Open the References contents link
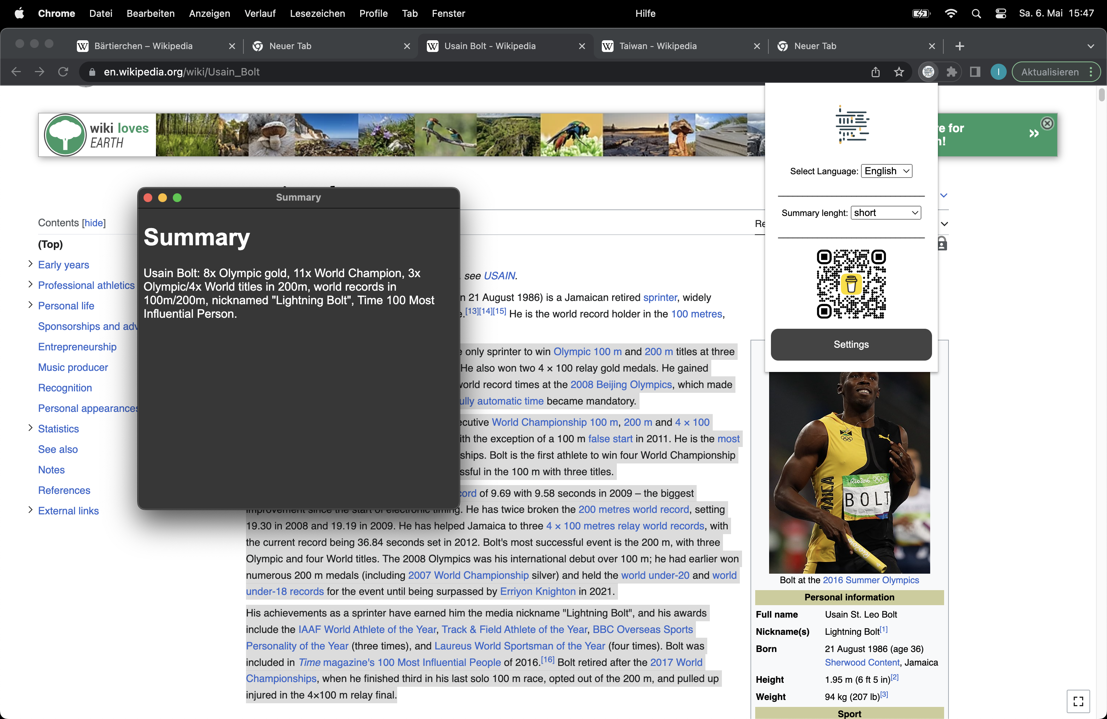 click(64, 490)
